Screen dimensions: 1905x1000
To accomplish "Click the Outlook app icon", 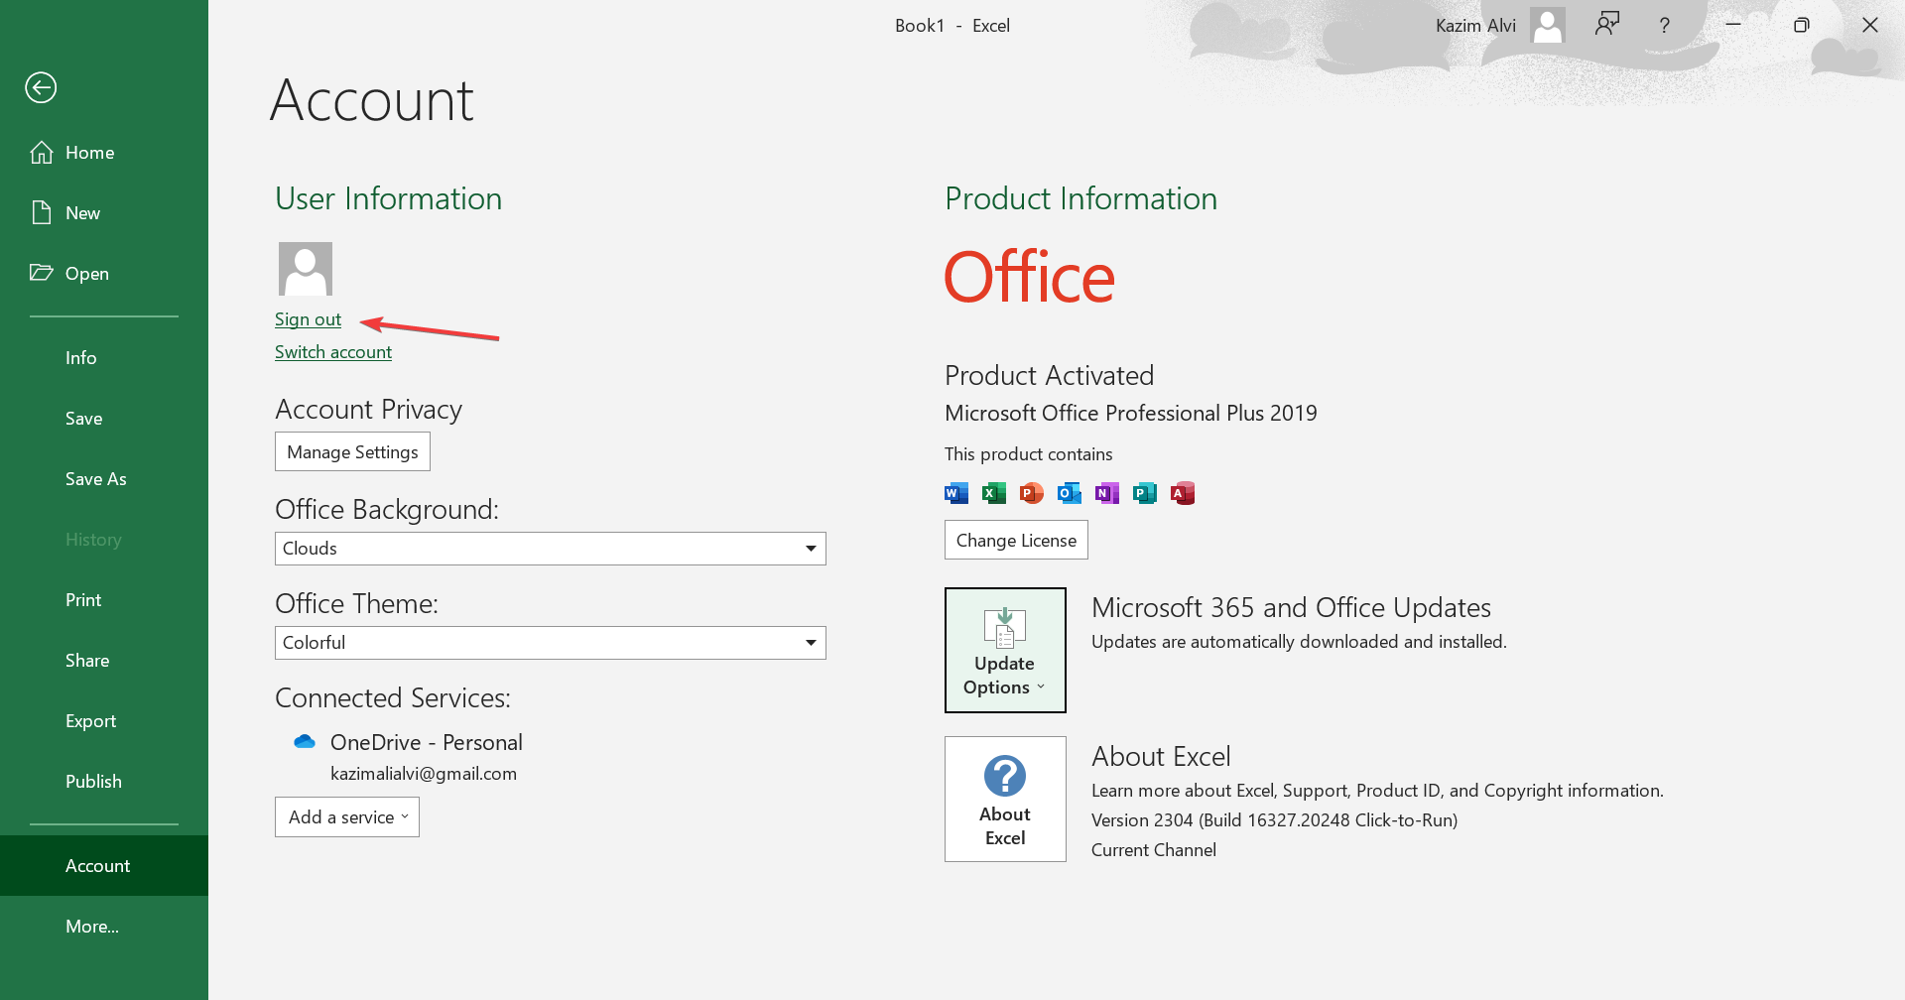I will pos(1070,493).
